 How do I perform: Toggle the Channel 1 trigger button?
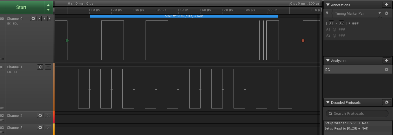48,67
